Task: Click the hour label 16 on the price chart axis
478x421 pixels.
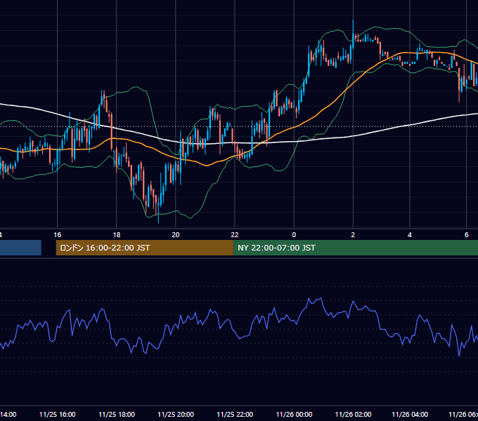Action: click(58, 235)
